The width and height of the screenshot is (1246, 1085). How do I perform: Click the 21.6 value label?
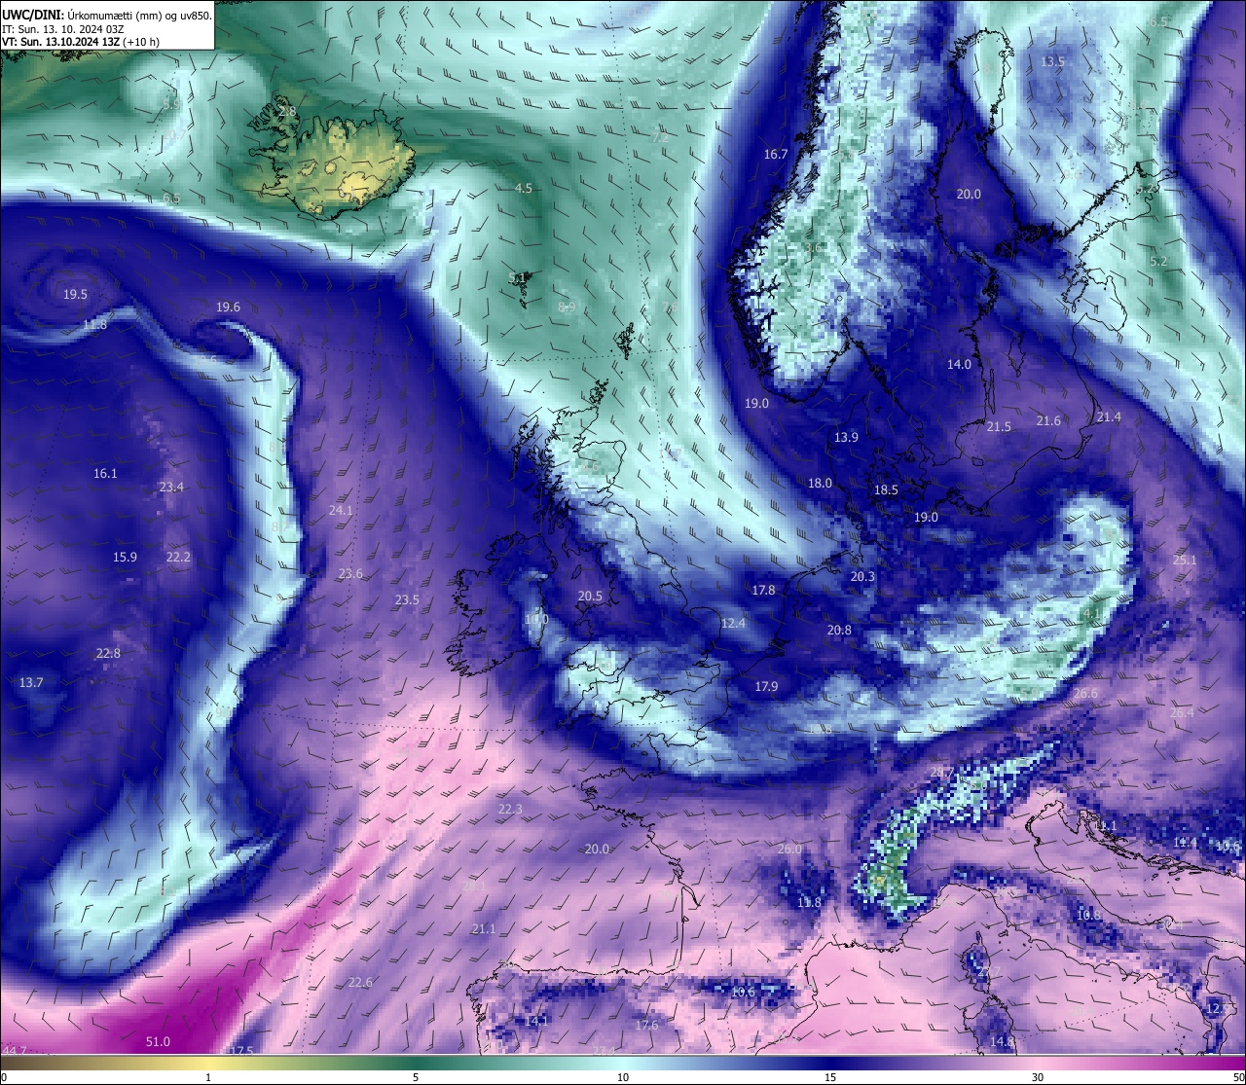[x=1048, y=421]
